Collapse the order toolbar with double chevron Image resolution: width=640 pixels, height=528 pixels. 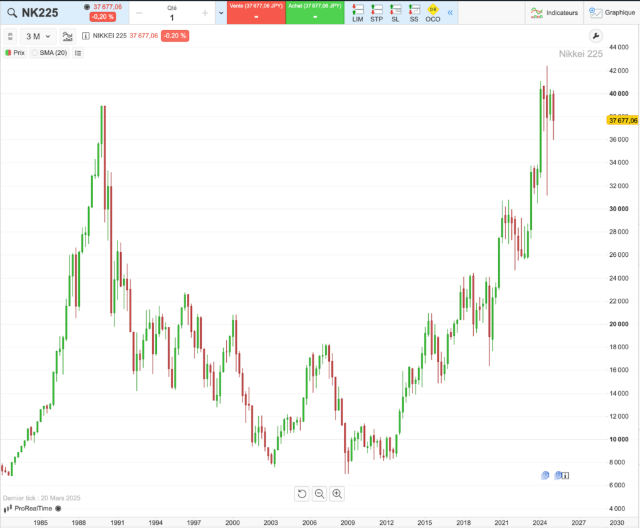pos(450,12)
